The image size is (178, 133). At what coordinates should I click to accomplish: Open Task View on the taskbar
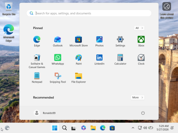74,128
